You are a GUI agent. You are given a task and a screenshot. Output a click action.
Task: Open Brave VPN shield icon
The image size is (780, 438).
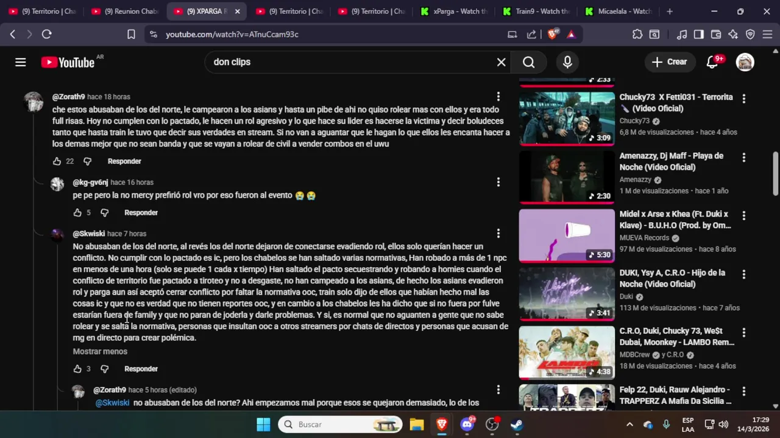point(750,35)
